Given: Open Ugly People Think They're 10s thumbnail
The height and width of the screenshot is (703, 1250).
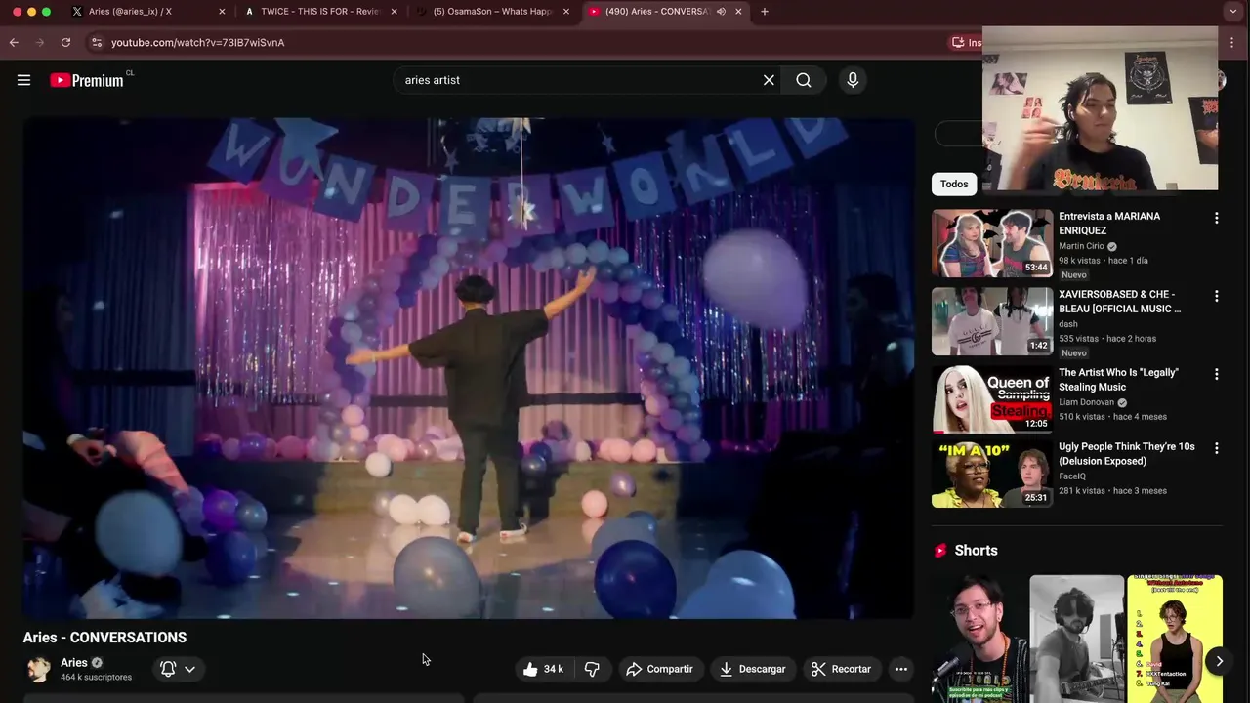Looking at the screenshot, I should (x=992, y=474).
